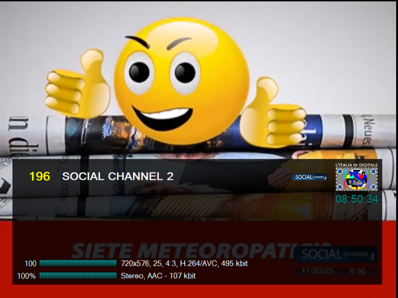Click the lower signal bar labeled 100%
This screenshot has height=298, width=398.
coord(78,275)
